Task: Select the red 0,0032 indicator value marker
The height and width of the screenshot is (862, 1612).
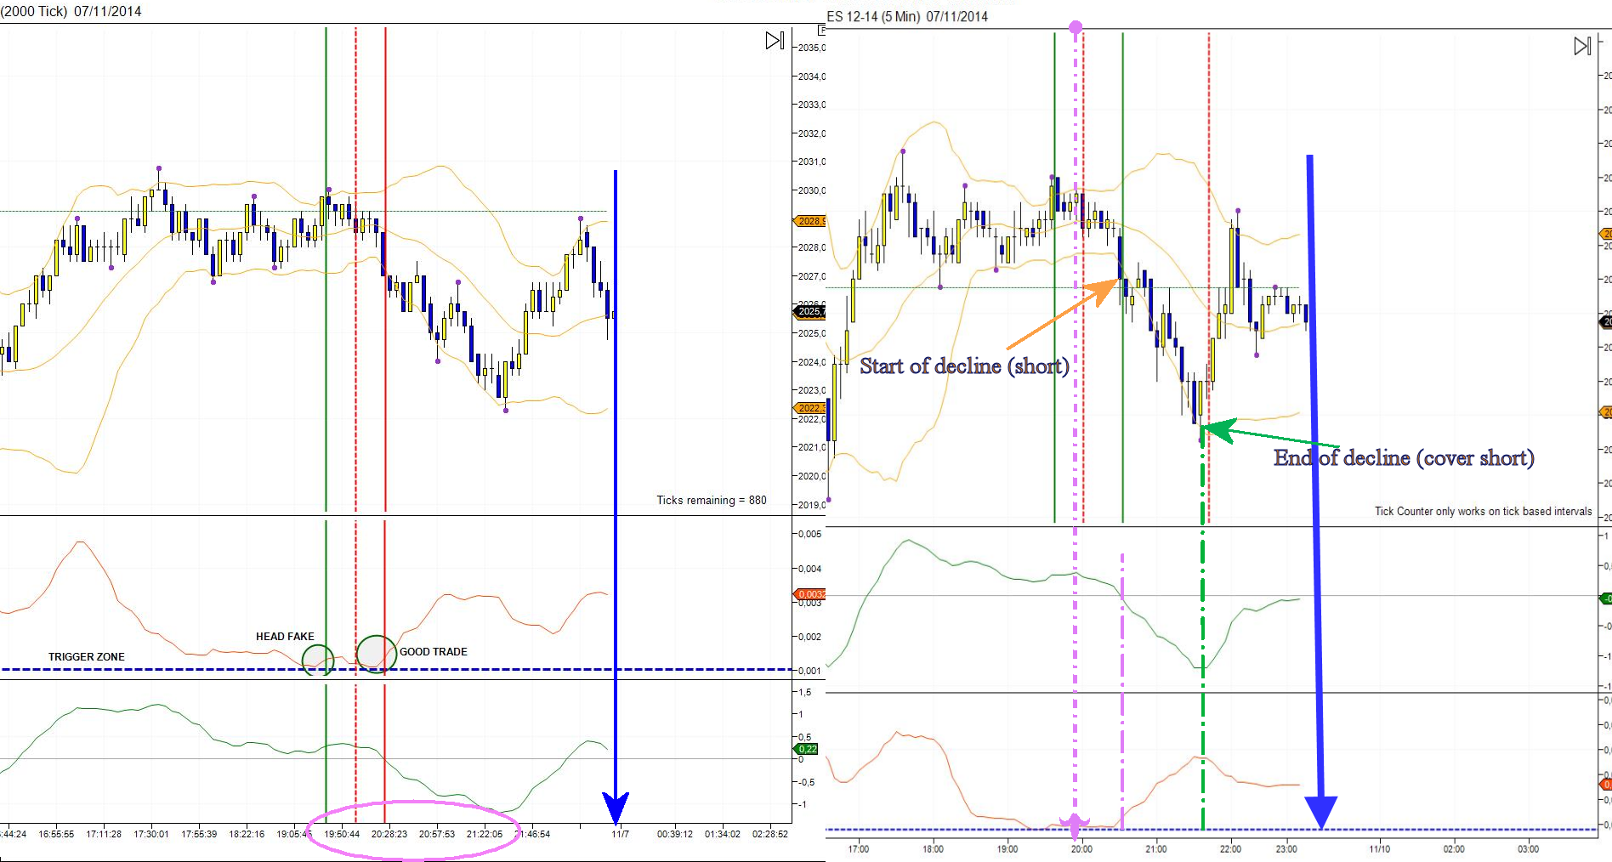Action: pos(810,594)
